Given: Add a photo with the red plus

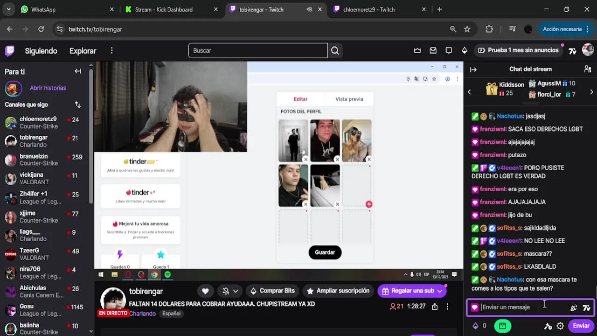Looking at the screenshot, I should pos(369,204).
